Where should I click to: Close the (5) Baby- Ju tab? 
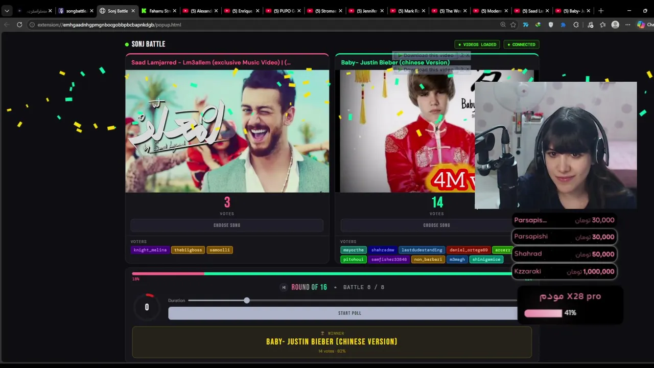click(x=589, y=11)
